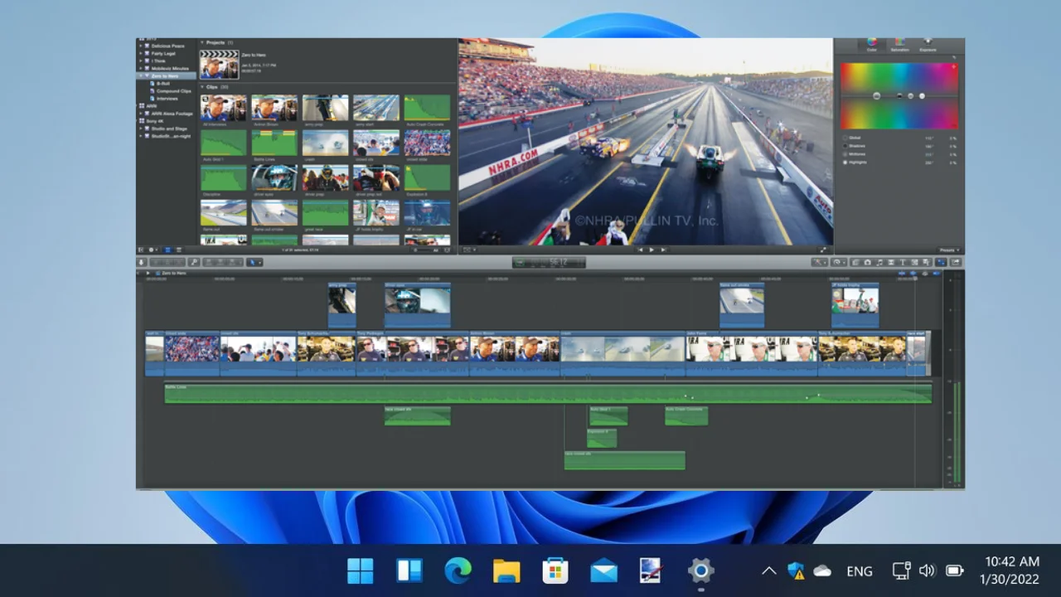Open the retime speed menu
The image size is (1061, 597).
click(x=839, y=262)
